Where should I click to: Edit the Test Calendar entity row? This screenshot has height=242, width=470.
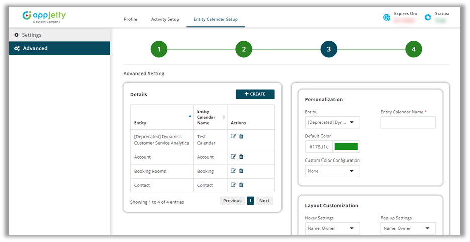click(x=233, y=136)
